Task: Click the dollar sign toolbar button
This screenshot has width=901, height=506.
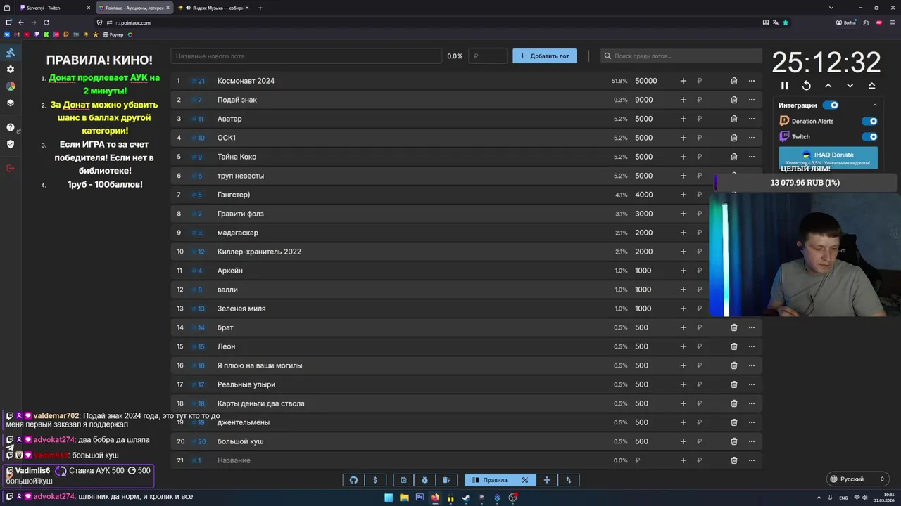Action: pos(375,480)
